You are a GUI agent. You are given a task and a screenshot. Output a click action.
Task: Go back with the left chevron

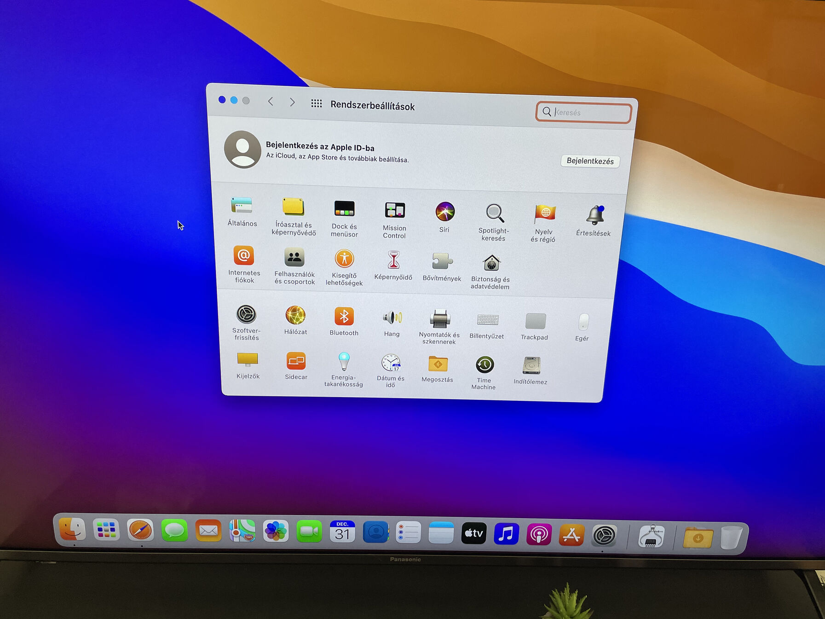click(271, 101)
